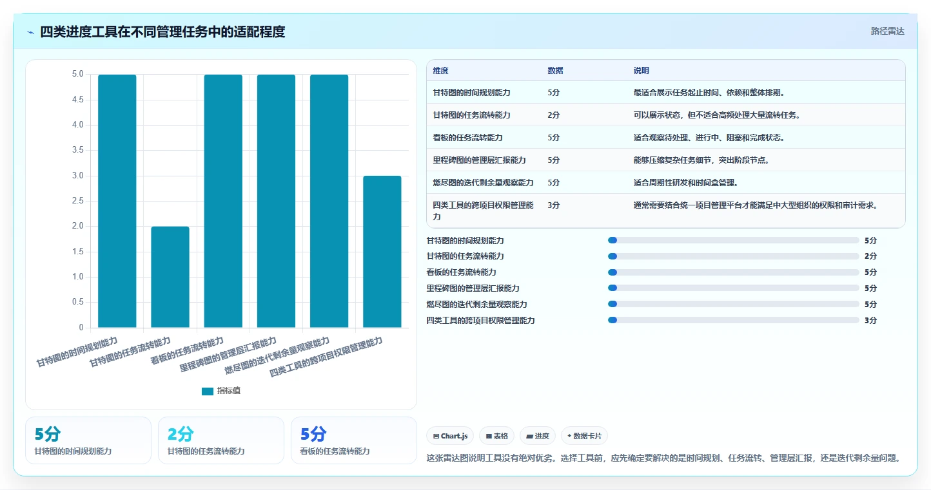
Task: Click the progress bar for 甘特图的时间规划能力
Action: click(x=734, y=240)
